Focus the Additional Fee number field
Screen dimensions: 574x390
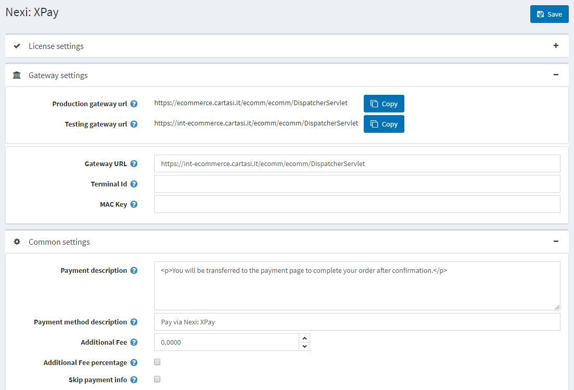[226, 342]
